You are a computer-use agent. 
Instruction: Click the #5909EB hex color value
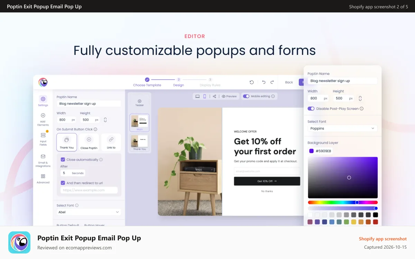pos(323,151)
